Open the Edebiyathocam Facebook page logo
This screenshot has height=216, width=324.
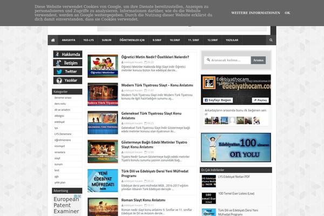[209, 83]
